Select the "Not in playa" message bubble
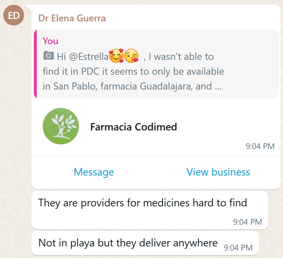Screen dimensions: 283x258 [x=128, y=243]
